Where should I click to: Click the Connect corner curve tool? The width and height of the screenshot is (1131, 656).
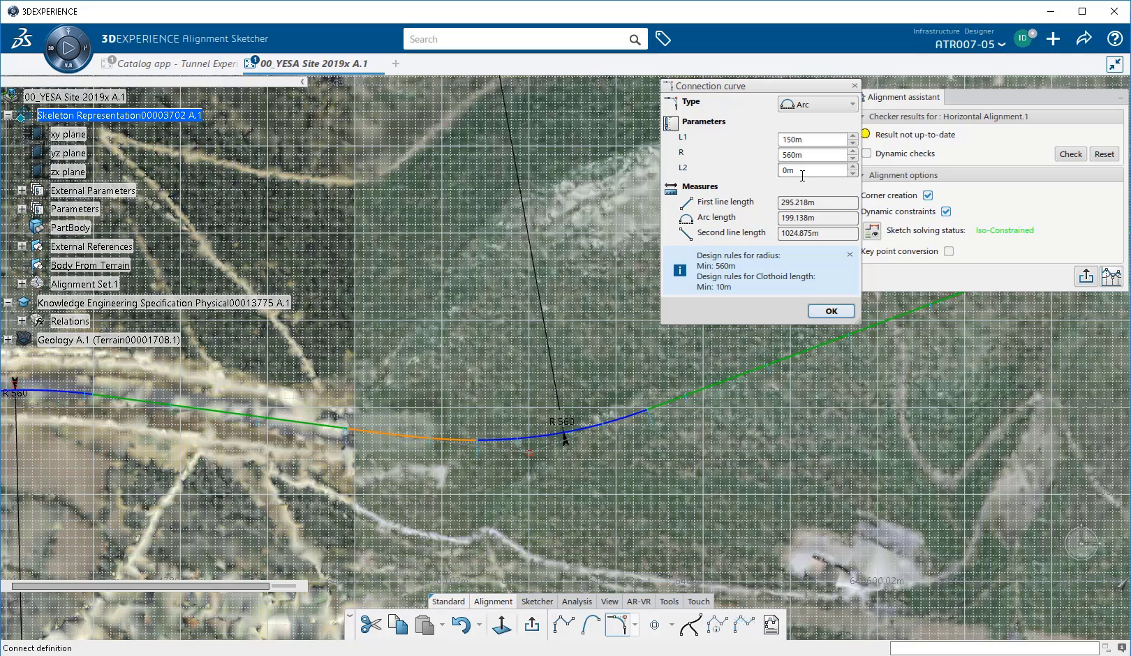pyautogui.click(x=617, y=625)
